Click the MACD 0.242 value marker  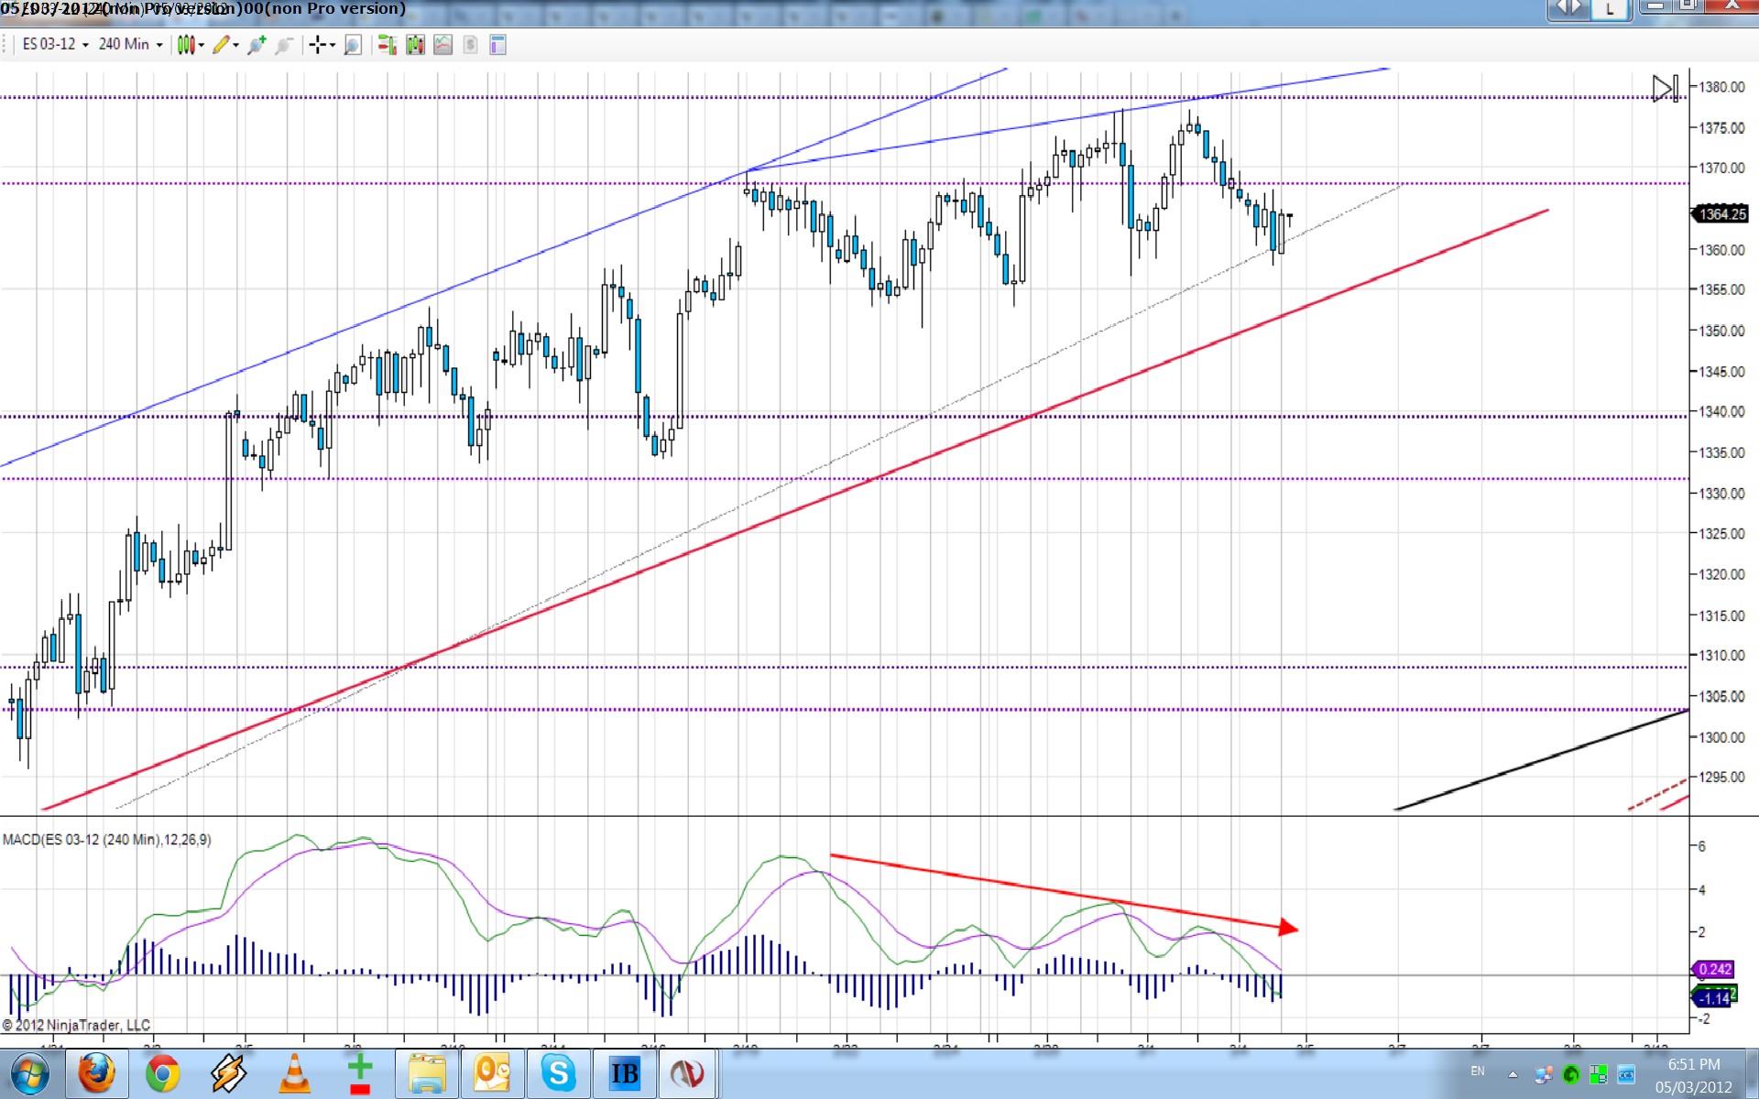[x=1714, y=969]
